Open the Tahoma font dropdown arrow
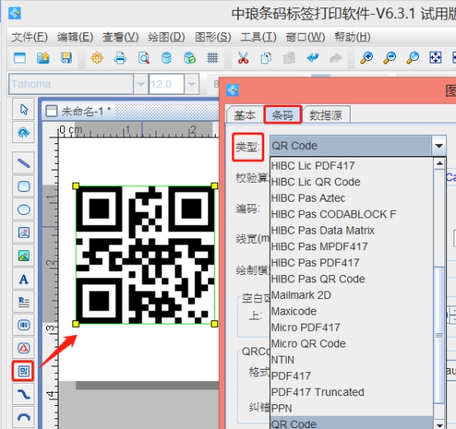 point(141,84)
